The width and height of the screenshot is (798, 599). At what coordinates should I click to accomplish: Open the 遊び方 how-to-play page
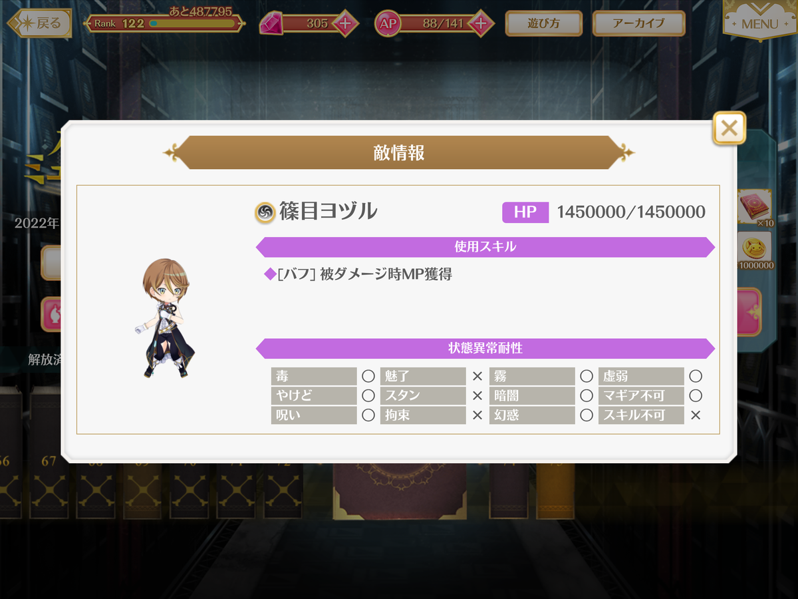click(544, 23)
